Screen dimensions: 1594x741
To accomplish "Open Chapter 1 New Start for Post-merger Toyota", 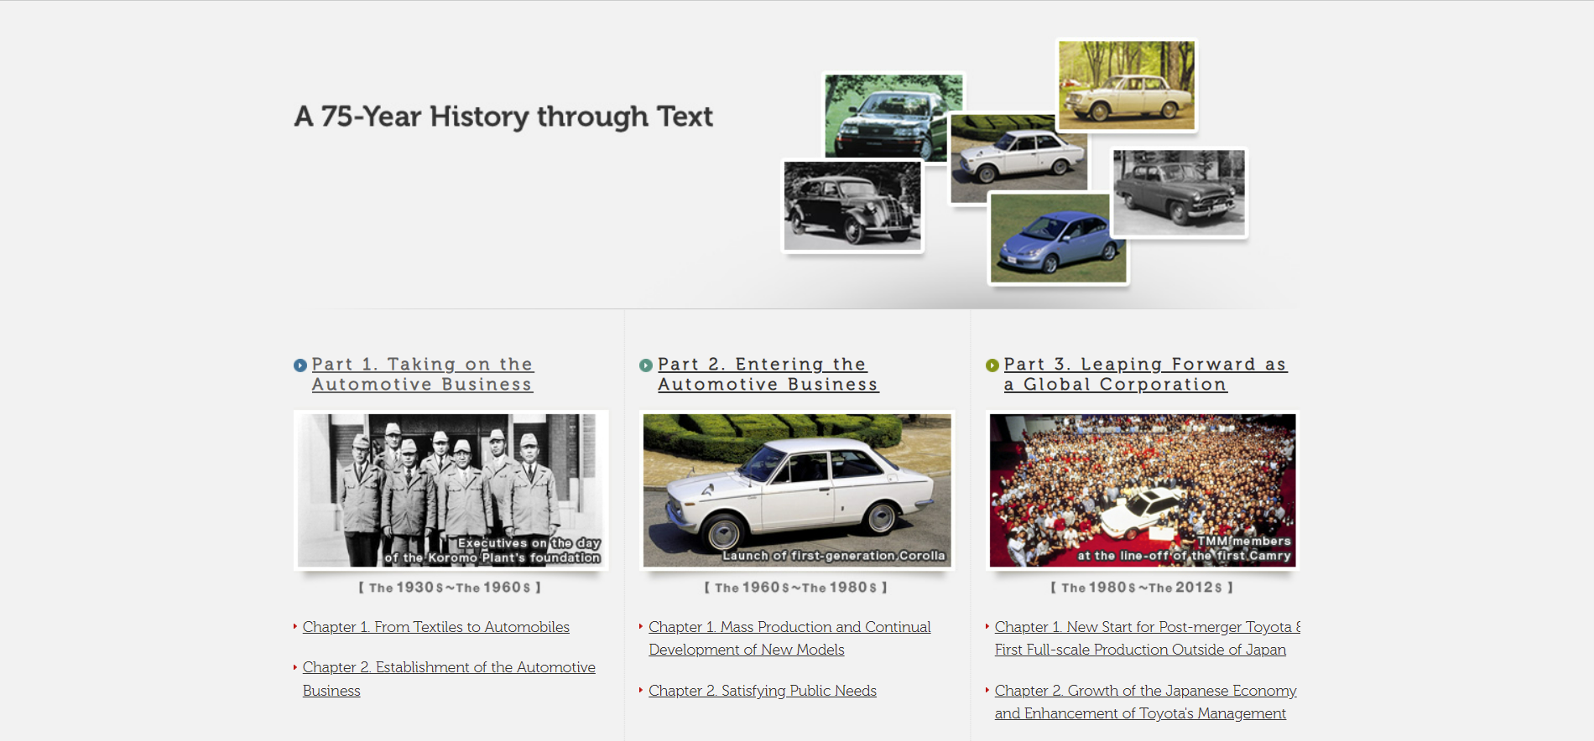I will coord(1146,628).
